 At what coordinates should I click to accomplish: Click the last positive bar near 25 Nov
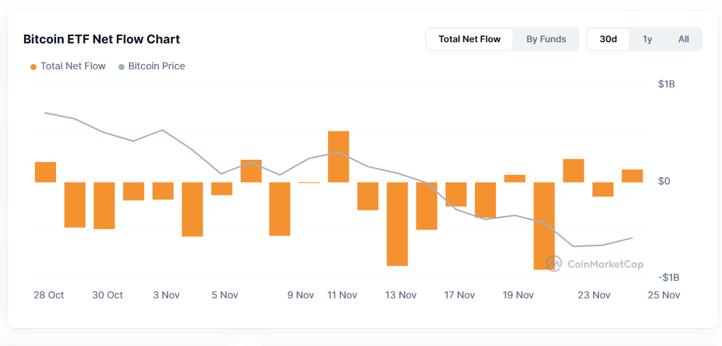point(632,176)
